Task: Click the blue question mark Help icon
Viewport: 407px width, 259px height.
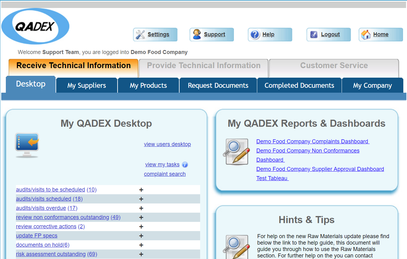Action: [255, 35]
